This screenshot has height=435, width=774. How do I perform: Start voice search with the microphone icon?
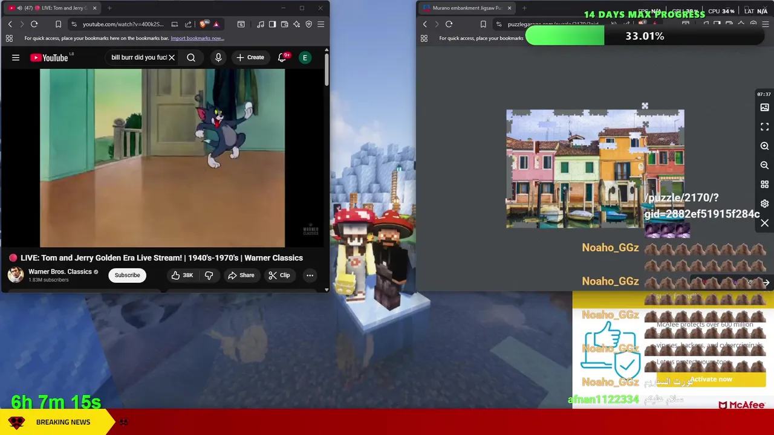[x=218, y=57]
